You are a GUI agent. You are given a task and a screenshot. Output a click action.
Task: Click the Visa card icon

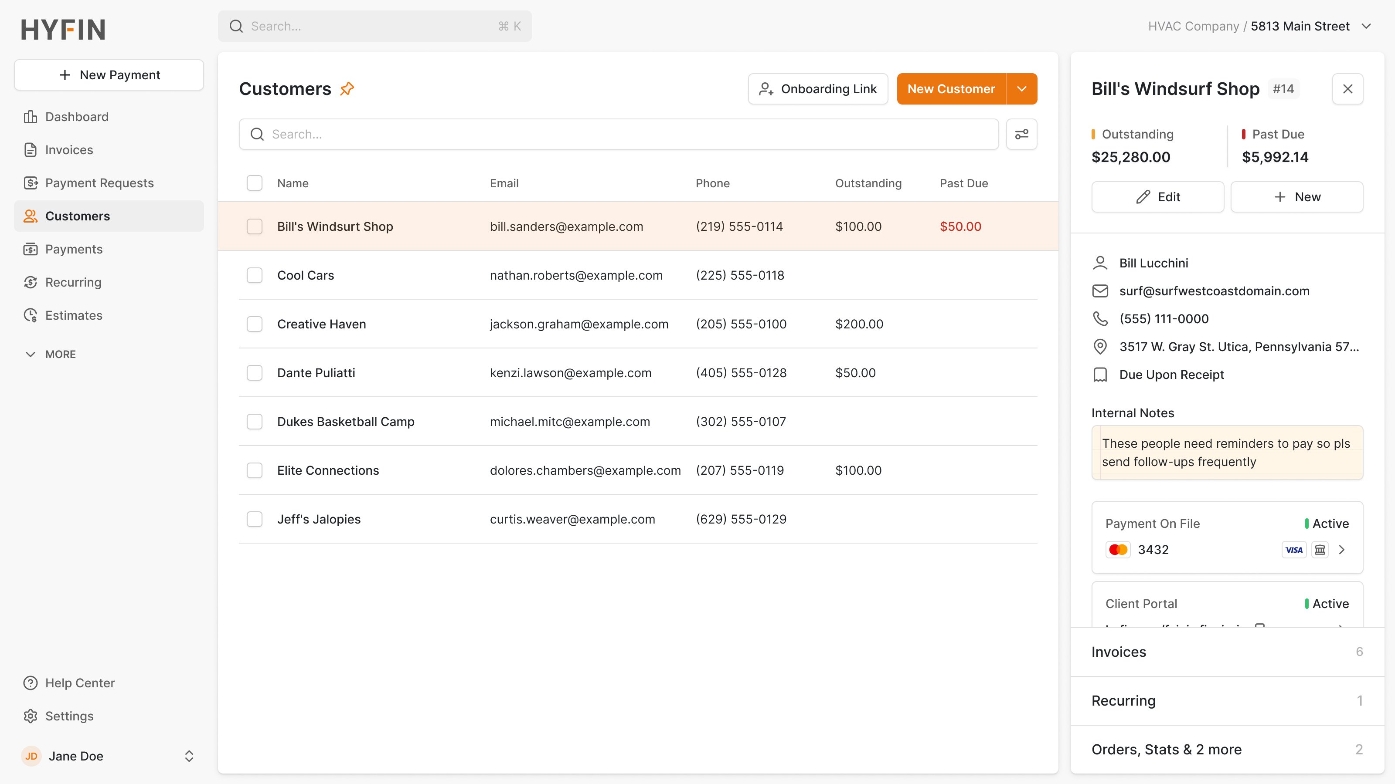[x=1294, y=550]
